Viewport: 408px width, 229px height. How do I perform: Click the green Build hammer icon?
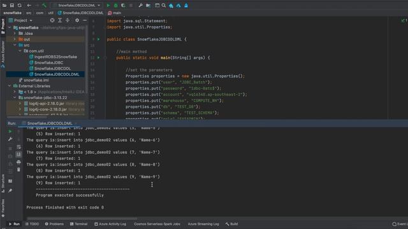coord(44,5)
